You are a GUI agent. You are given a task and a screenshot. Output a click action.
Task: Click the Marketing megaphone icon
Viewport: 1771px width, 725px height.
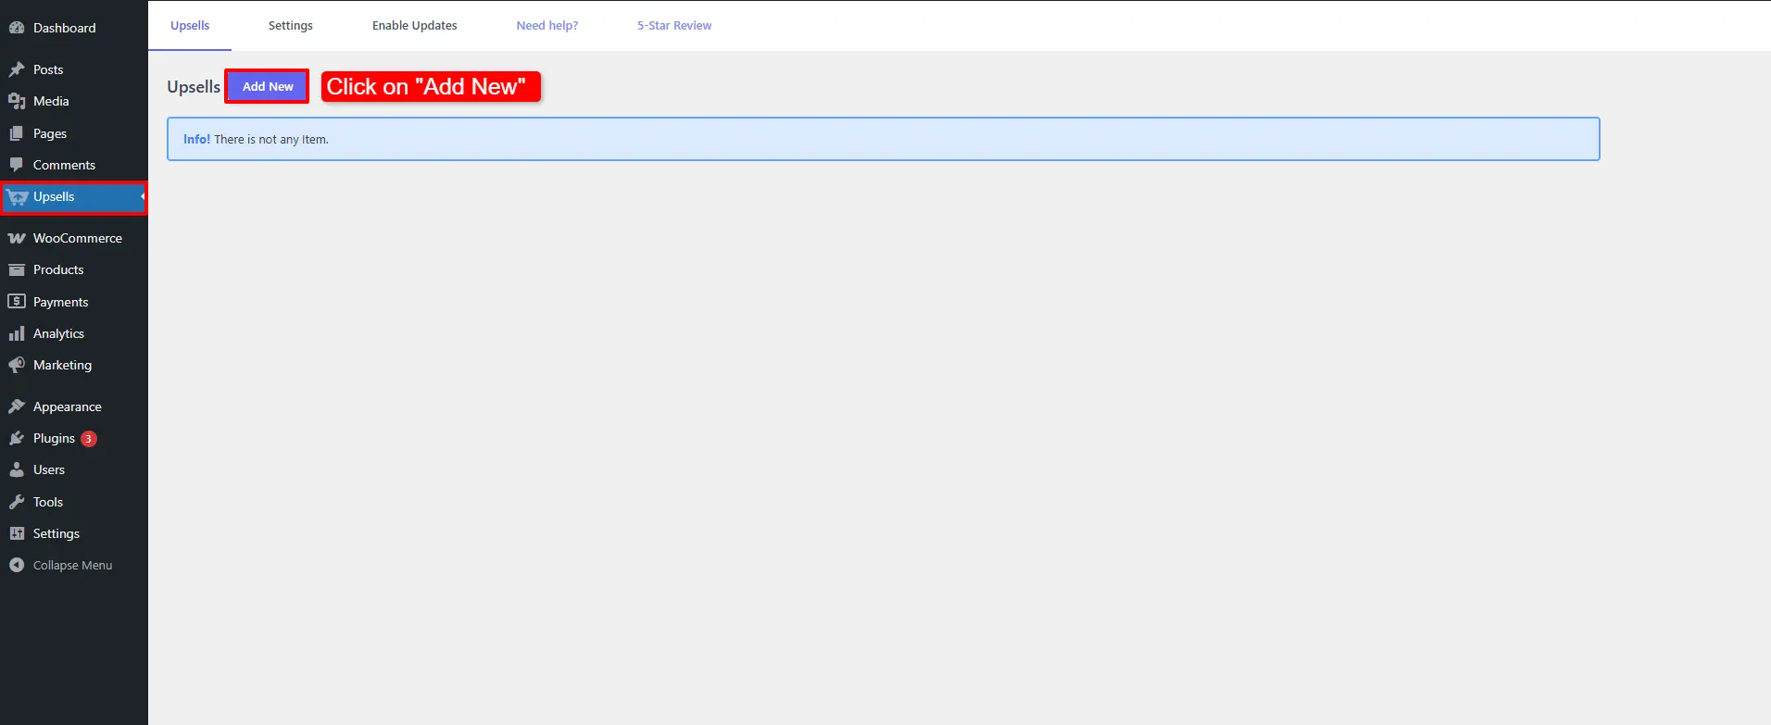(x=17, y=365)
